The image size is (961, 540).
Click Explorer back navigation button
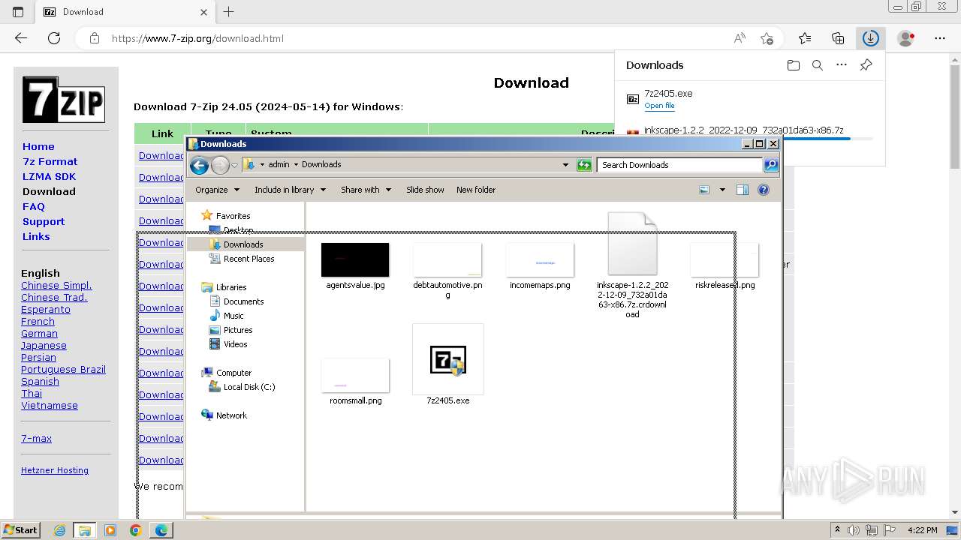click(199, 165)
